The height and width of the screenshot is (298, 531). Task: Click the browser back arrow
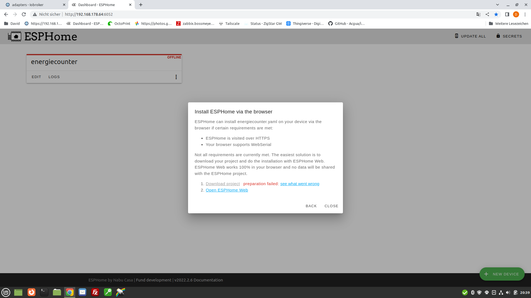click(x=6, y=14)
